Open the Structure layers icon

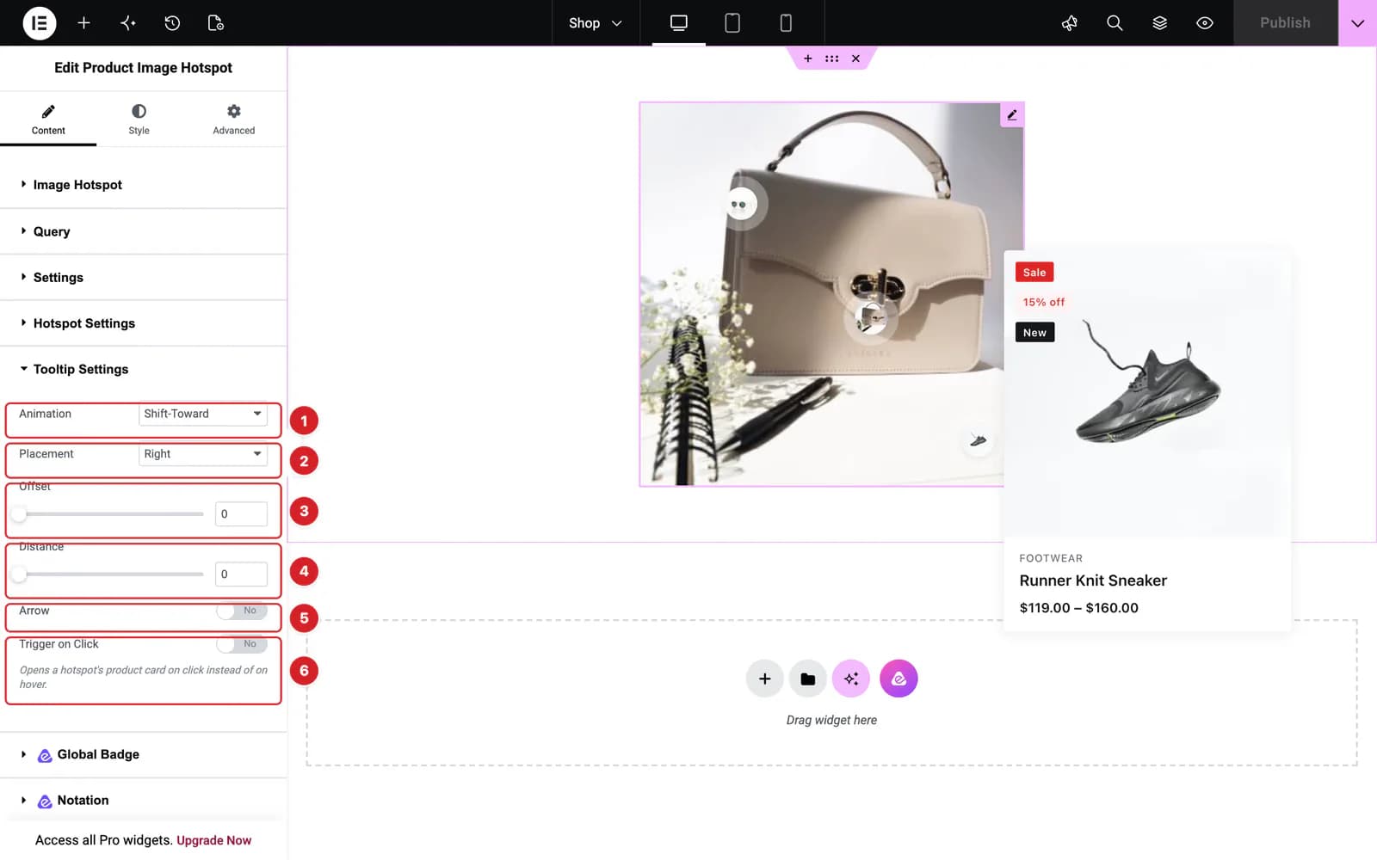point(1160,23)
